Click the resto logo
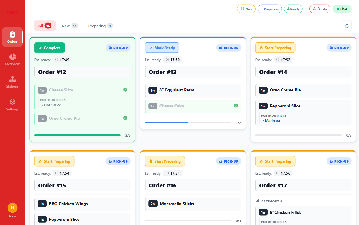This screenshot has width=359, height=225. click(x=12, y=12)
